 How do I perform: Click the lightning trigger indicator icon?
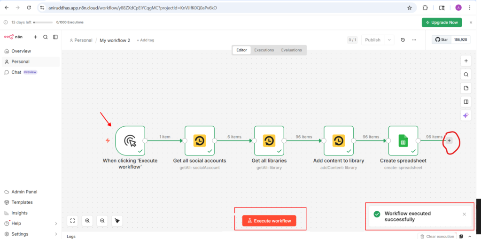108,141
